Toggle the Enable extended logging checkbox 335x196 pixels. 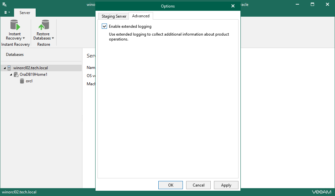pos(105,26)
